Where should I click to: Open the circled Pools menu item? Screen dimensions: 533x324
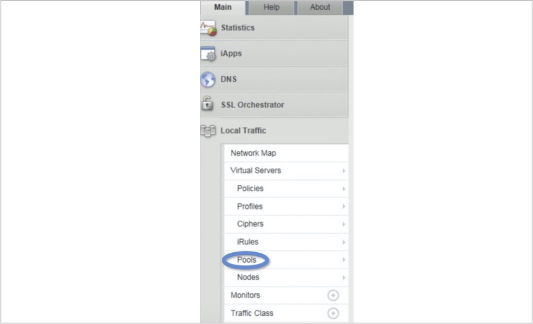247,260
